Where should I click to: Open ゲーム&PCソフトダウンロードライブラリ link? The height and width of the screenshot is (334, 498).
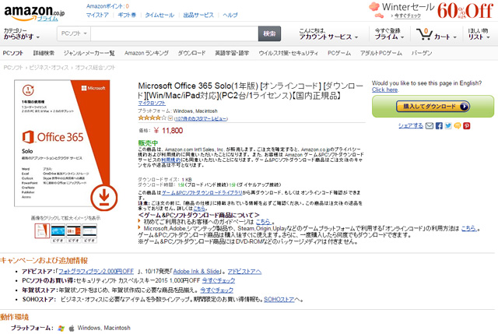click(x=202, y=193)
